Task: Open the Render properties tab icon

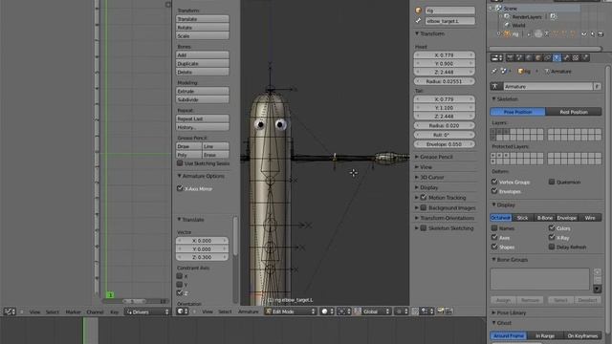Action: click(x=510, y=58)
